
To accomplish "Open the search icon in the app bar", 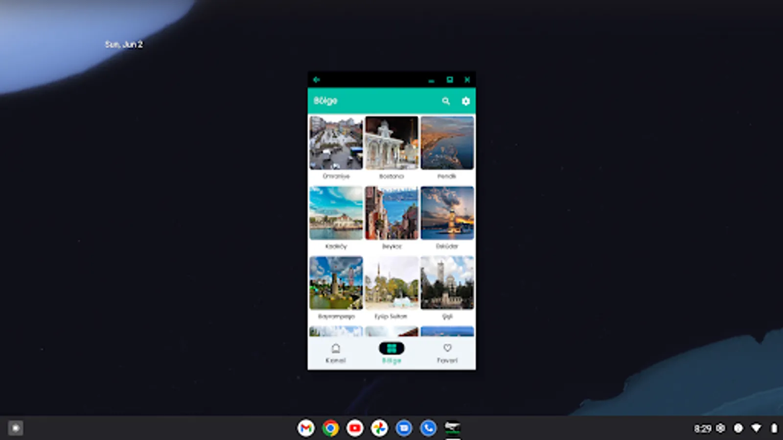I will pos(446,102).
